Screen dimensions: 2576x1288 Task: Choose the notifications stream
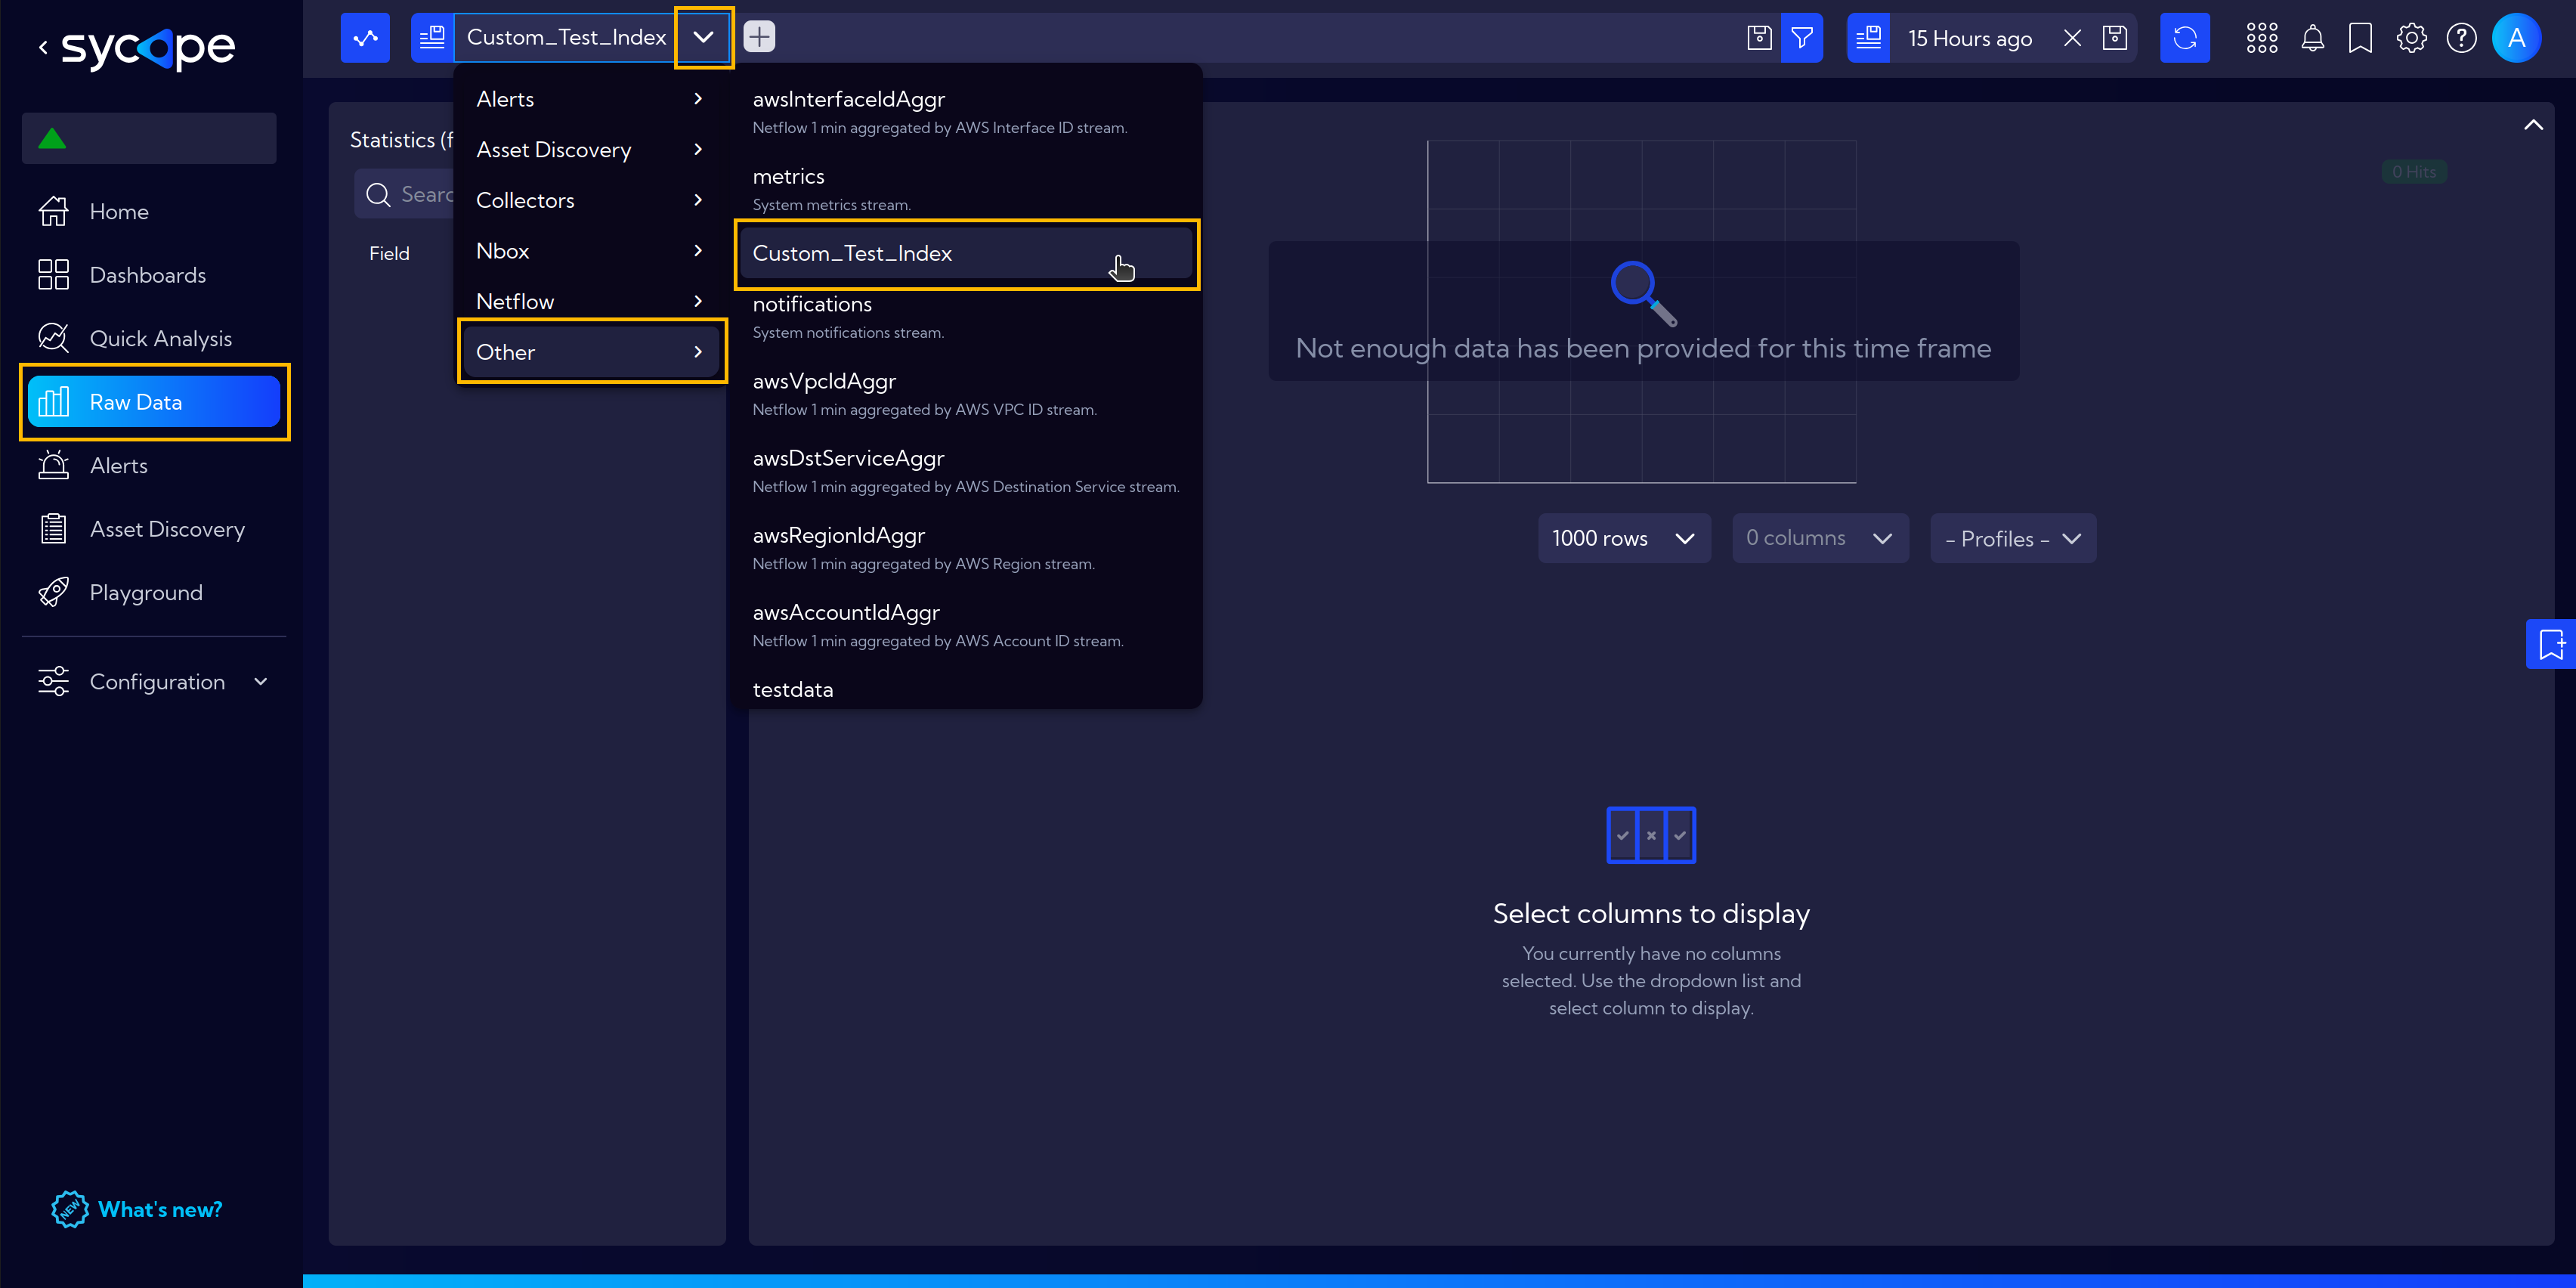[x=967, y=317]
